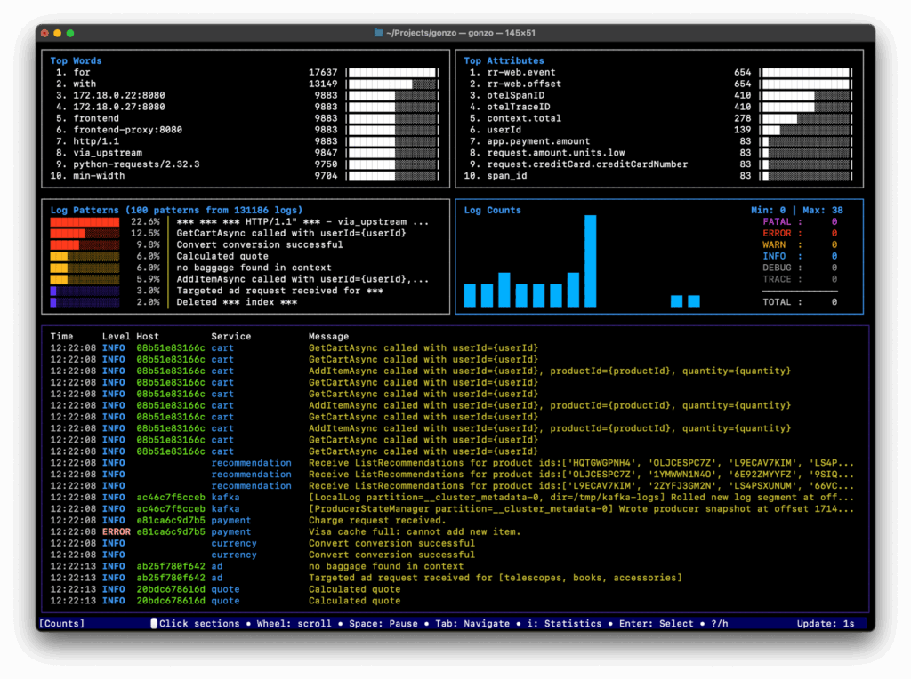Click the FATAL level in the Log Counts legend

coord(777,222)
